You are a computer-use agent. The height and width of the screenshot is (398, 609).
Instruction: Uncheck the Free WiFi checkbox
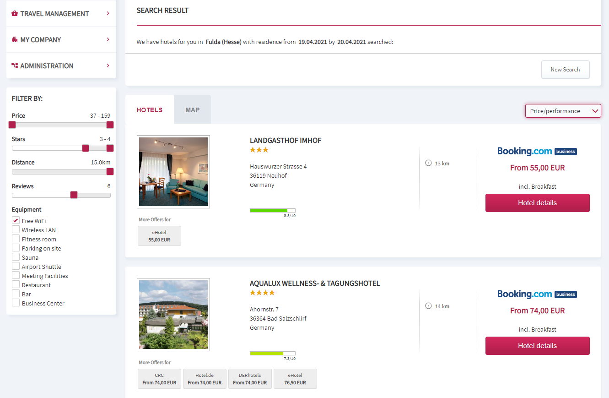(x=16, y=220)
